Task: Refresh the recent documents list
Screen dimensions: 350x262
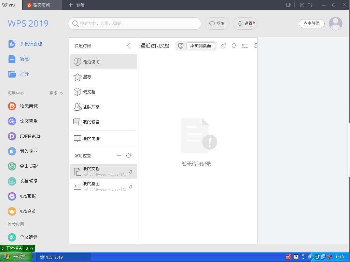Action: coord(234,45)
